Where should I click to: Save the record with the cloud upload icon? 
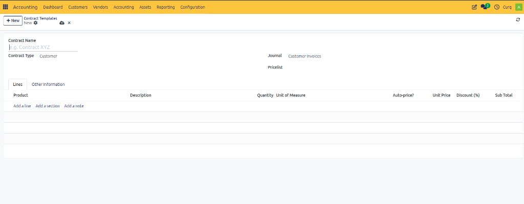pos(62,23)
